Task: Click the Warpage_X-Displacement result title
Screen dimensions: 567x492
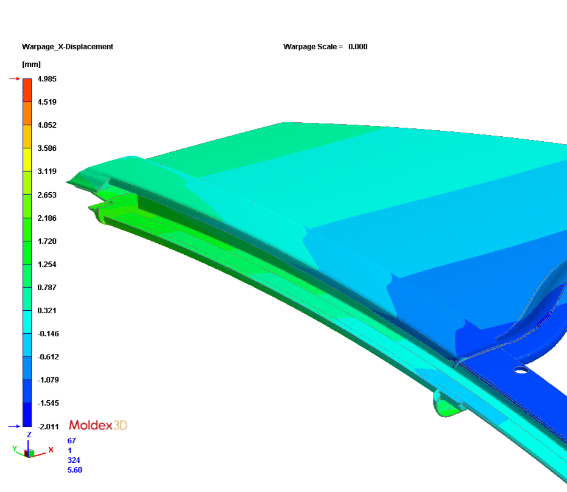Action: (x=67, y=47)
